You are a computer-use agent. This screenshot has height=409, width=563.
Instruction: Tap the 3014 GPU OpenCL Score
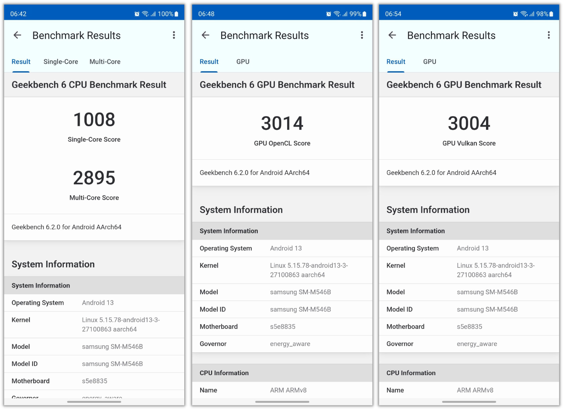pyautogui.click(x=282, y=124)
